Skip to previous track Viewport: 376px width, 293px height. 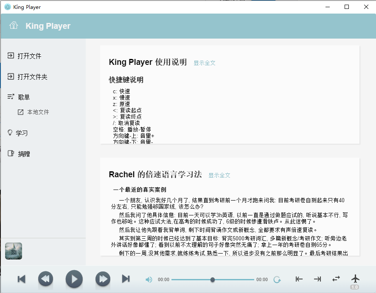[21, 279]
